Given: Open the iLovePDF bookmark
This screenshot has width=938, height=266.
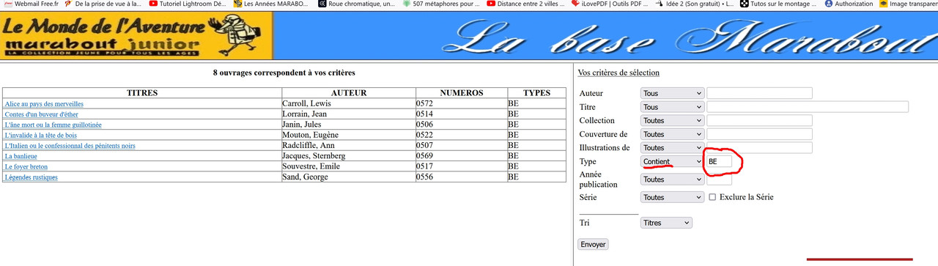Looking at the screenshot, I should [x=609, y=4].
